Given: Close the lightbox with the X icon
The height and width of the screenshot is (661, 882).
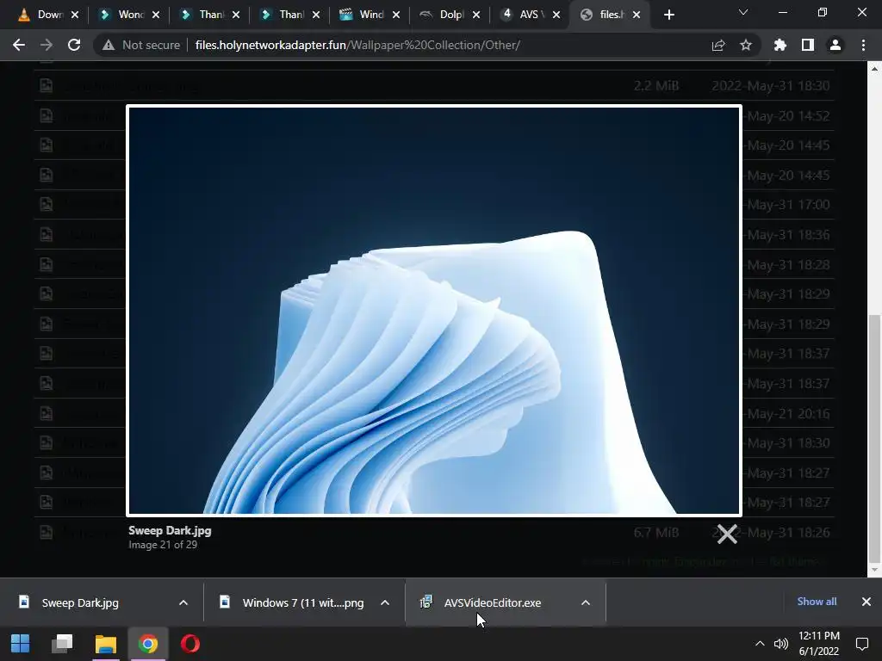Looking at the screenshot, I should click(727, 534).
